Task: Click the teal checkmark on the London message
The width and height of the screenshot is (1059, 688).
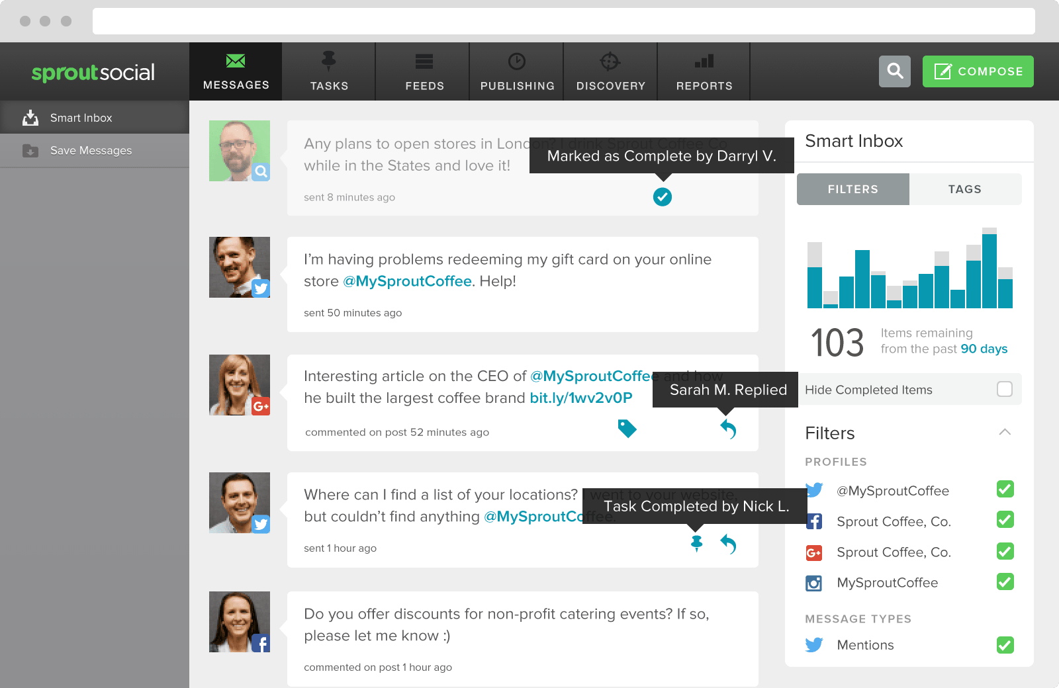Action: point(663,196)
